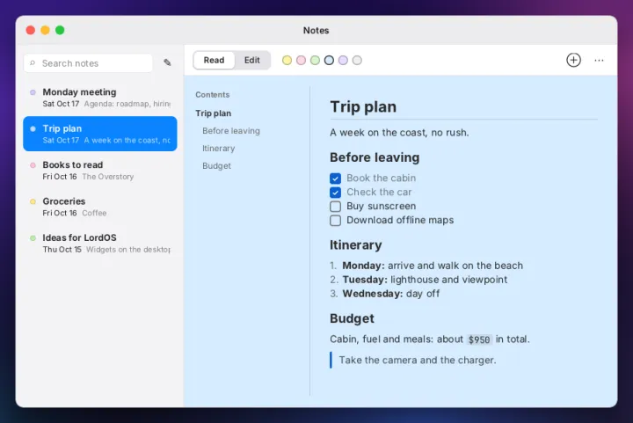This screenshot has height=423, width=633.
Task: Check the Buy sunscreen checkbox
Action: pos(335,207)
